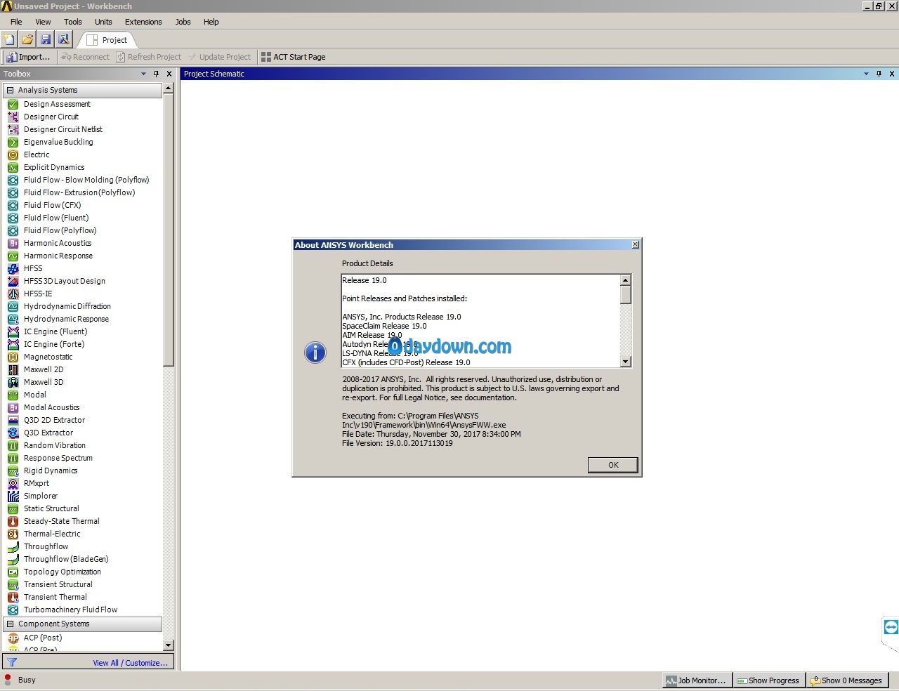Image resolution: width=899 pixels, height=691 pixels.
Task: Click the Show Progress status button
Action: click(768, 680)
